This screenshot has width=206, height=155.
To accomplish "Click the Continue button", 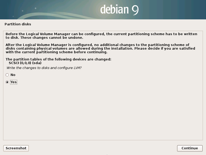I will [190, 148].
